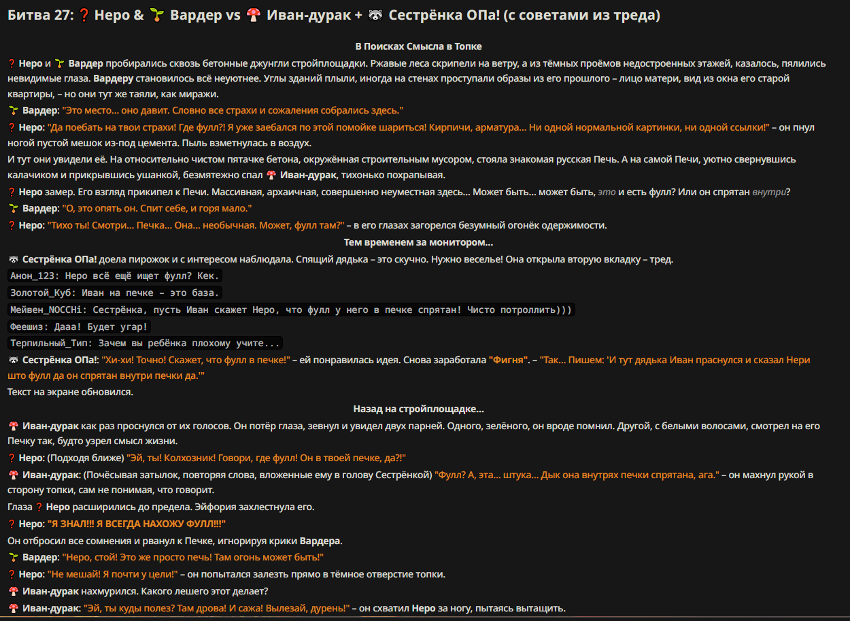This screenshot has width=850, height=621.
Task: Click the raccoon emoji in the battle title
Action: pos(376,16)
